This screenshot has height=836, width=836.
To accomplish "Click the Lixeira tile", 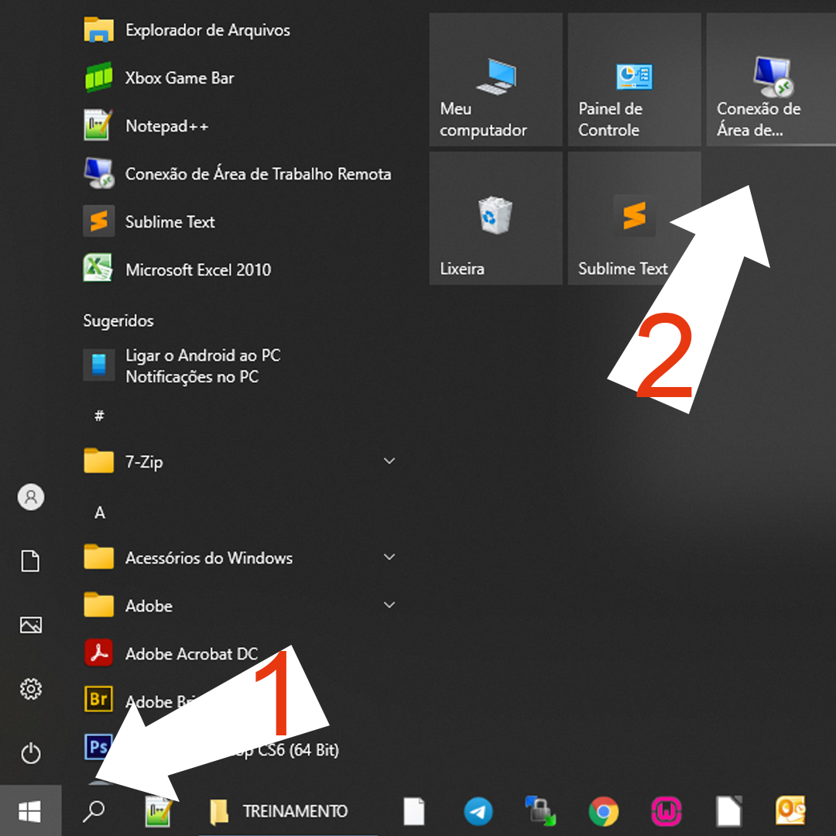I will click(x=495, y=218).
